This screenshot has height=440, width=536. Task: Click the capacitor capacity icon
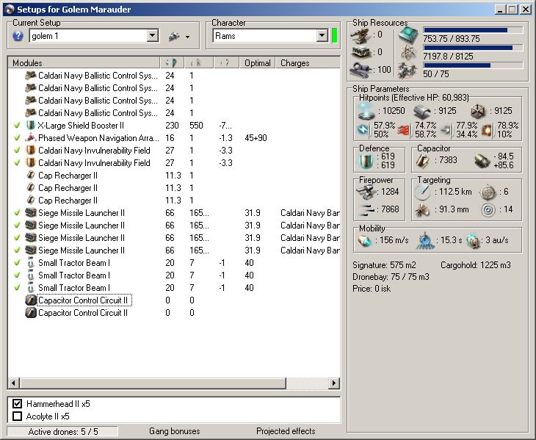point(423,161)
